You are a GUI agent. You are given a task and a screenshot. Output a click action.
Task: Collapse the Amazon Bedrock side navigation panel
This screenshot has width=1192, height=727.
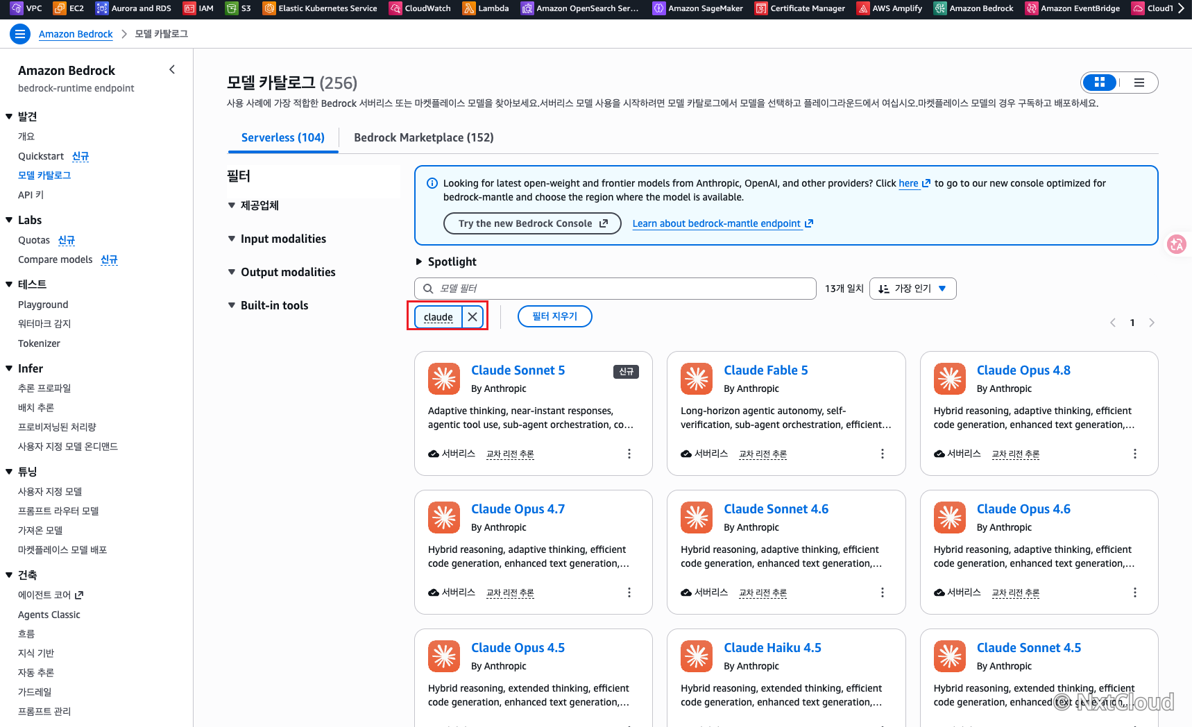tap(172, 69)
